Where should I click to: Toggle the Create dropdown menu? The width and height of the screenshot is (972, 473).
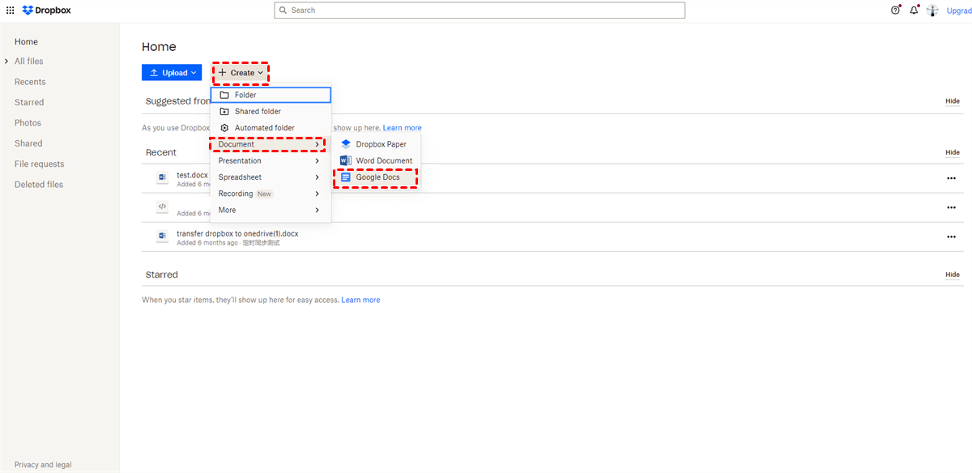point(241,73)
